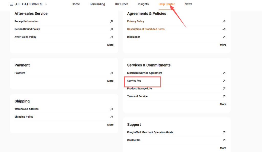Open the hamburger All Categories menu icon
Image resolution: width=262 pixels, height=152 pixels.
click(12, 4)
